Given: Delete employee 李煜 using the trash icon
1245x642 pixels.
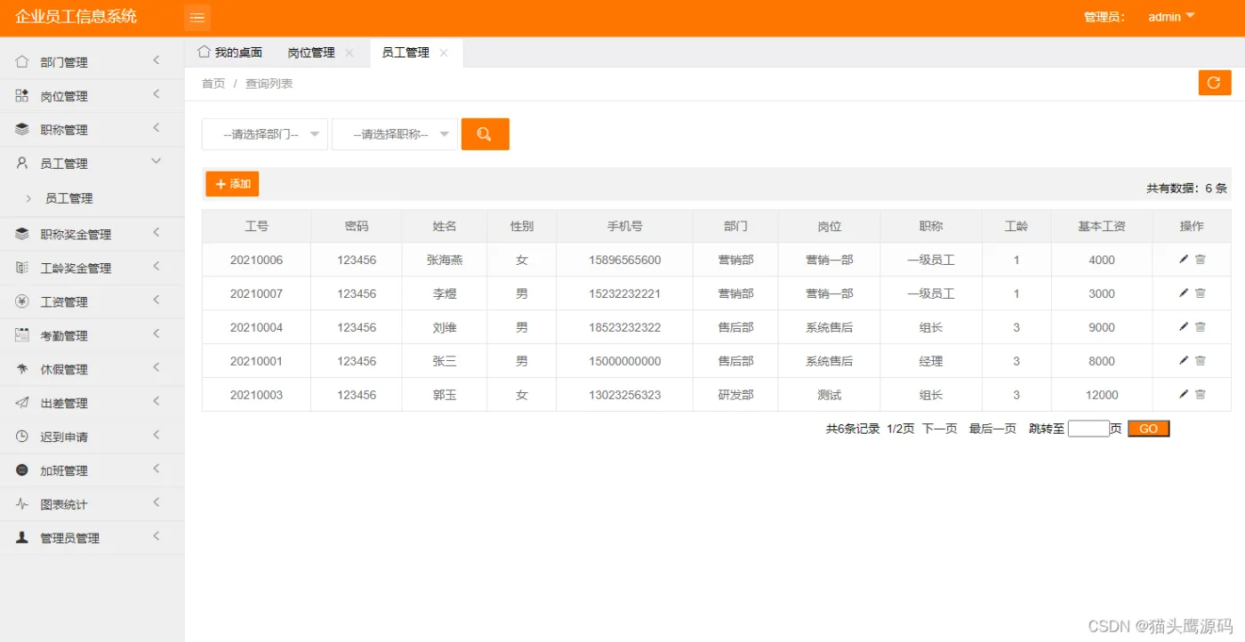Looking at the screenshot, I should pos(1201,293).
